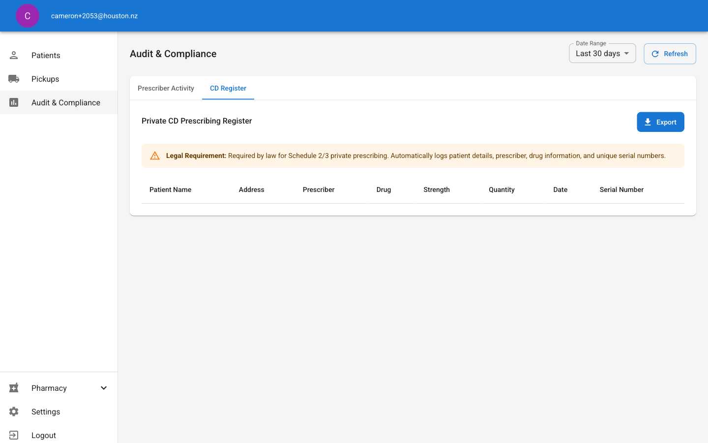Expand the Pharmacy menu chevron
The image size is (708, 443).
pos(104,388)
